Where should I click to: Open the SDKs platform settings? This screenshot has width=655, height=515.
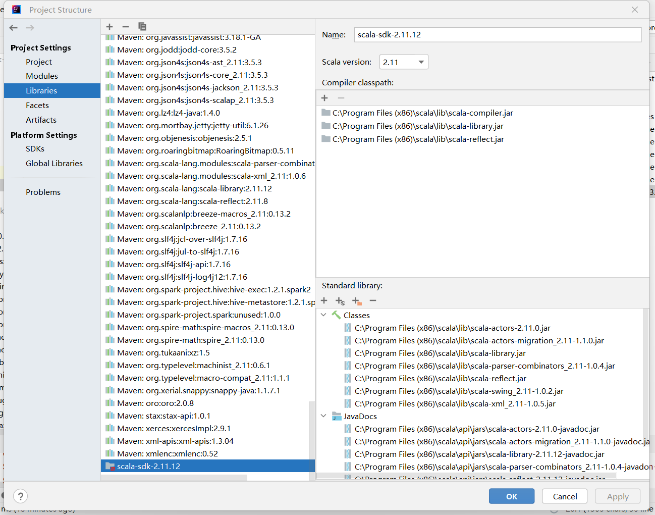click(35, 148)
